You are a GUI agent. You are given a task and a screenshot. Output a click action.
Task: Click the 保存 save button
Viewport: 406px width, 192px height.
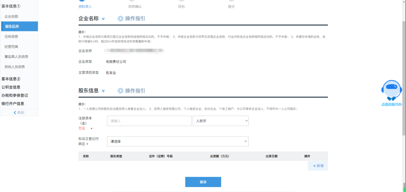[x=203, y=182]
